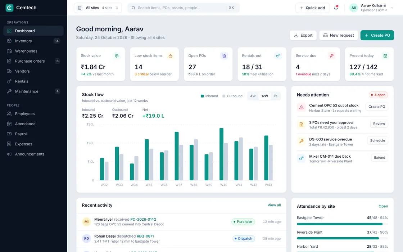Click the RD avatar for Rohan Desai
This screenshot has width=403, height=252.
click(x=86, y=239)
